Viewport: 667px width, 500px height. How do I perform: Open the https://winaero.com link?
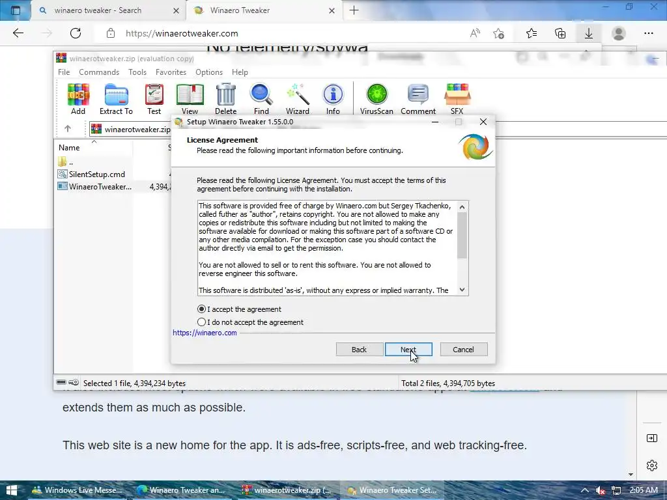pos(205,333)
